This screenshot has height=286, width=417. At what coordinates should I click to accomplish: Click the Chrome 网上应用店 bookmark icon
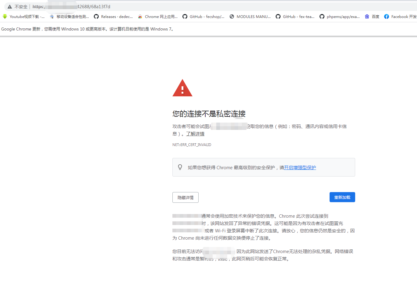(140, 16)
